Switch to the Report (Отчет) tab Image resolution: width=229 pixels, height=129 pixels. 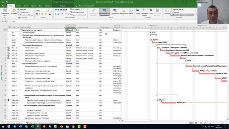(26, 6)
